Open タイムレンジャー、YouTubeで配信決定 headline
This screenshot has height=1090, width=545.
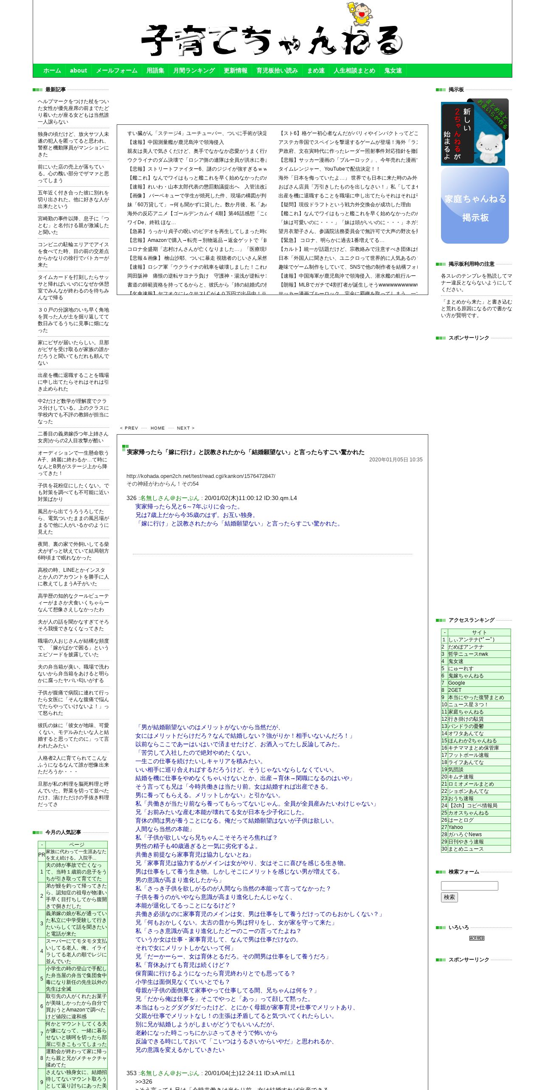point(329,169)
